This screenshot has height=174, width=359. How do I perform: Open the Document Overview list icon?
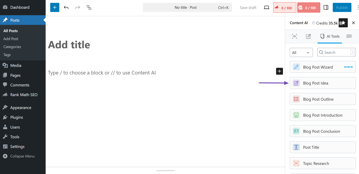coord(89,7)
